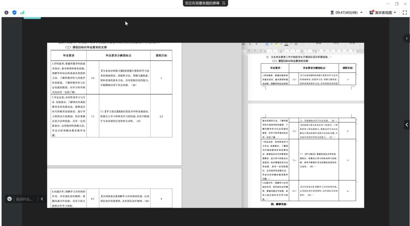This screenshot has width=410, height=226.
Task: Collapse the chat bar with its chevron
Action: (42, 199)
